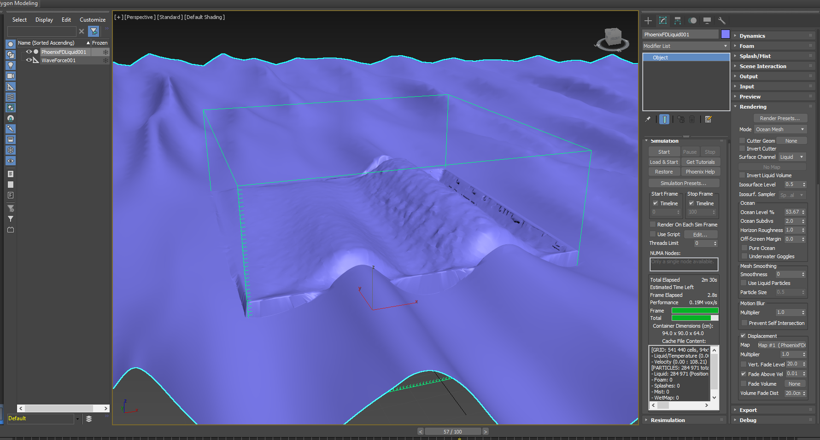Screen dimensions: 820x440
Task: Collapse the Rendering rollout
Action: pyautogui.click(x=773, y=107)
